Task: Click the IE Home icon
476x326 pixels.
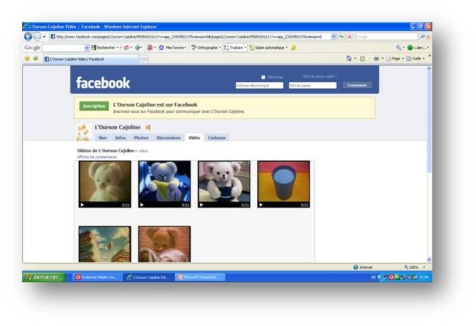Action: (349, 59)
